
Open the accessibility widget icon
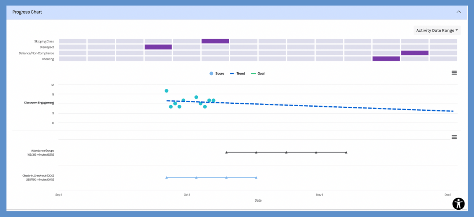[x=458, y=204]
